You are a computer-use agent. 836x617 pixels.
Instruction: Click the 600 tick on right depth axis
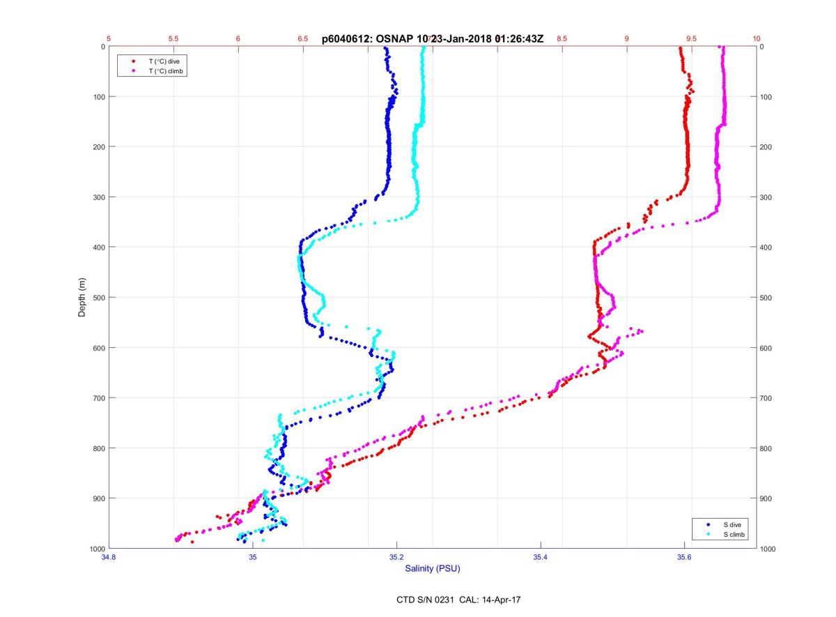tap(766, 348)
